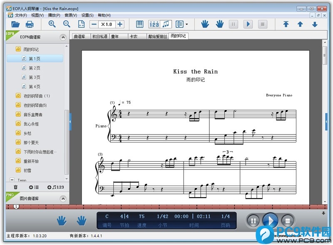
Task: Open layout dropdown arrow in toolbar
Action: point(186,24)
